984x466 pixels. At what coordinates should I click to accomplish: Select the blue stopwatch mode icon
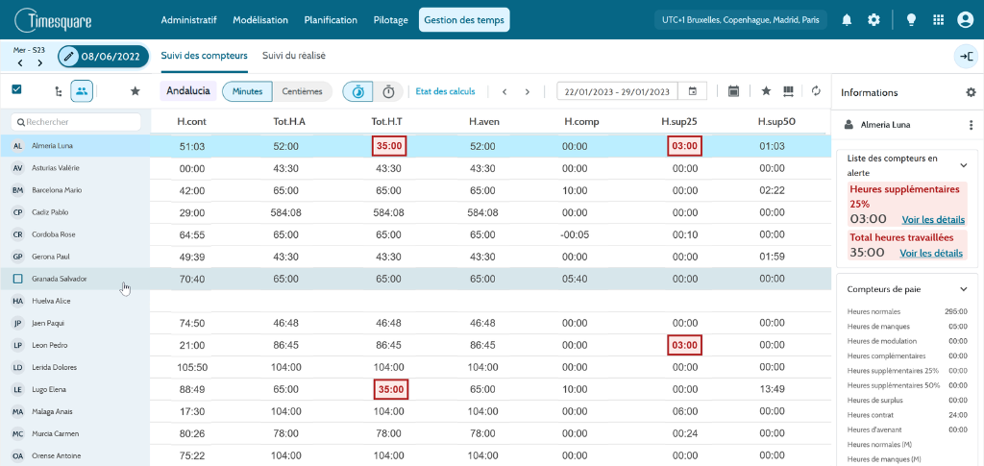click(x=357, y=91)
